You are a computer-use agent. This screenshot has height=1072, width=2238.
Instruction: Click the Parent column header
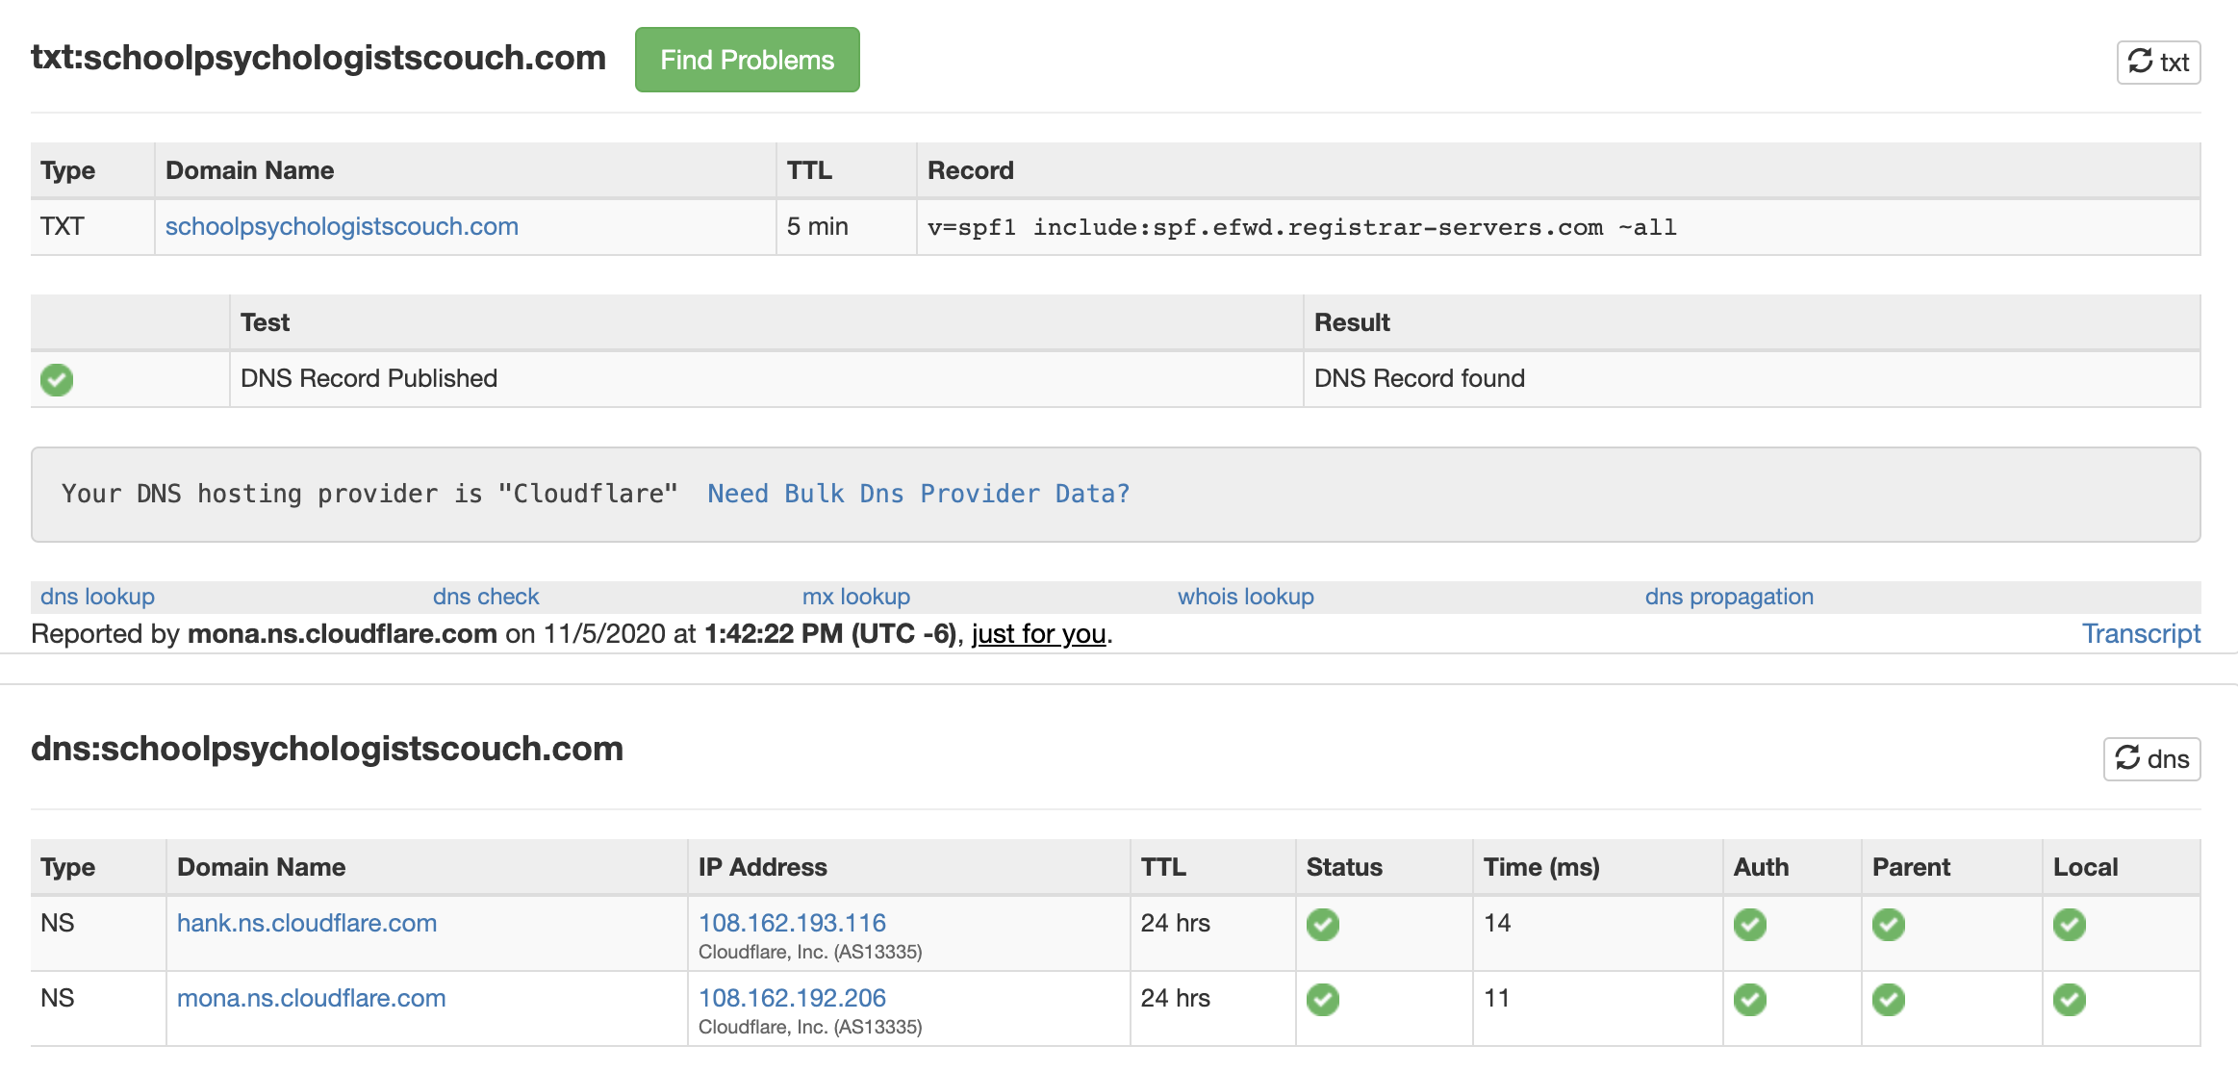1951,867
